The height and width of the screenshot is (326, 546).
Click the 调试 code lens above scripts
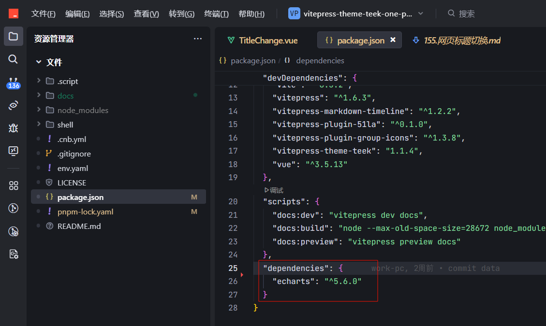(274, 190)
